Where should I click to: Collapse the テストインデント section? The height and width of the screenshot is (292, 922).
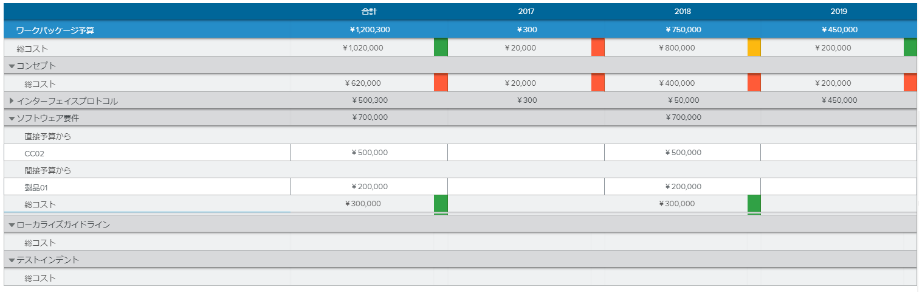(x=12, y=260)
